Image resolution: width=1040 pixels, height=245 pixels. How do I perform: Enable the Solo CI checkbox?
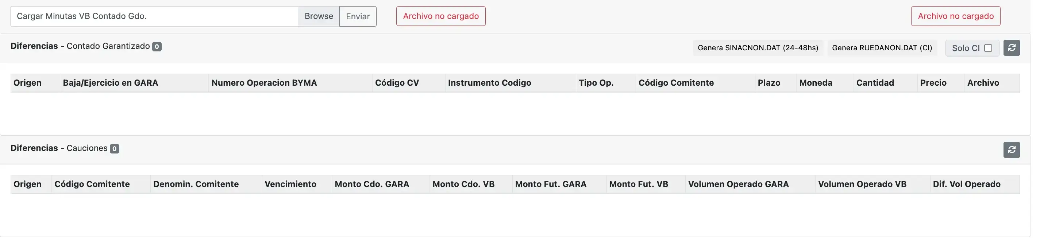point(988,48)
